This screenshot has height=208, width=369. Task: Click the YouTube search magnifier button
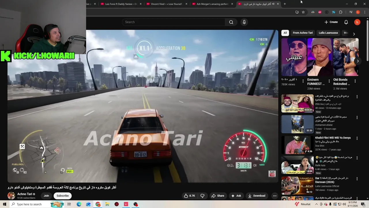tap(231, 22)
